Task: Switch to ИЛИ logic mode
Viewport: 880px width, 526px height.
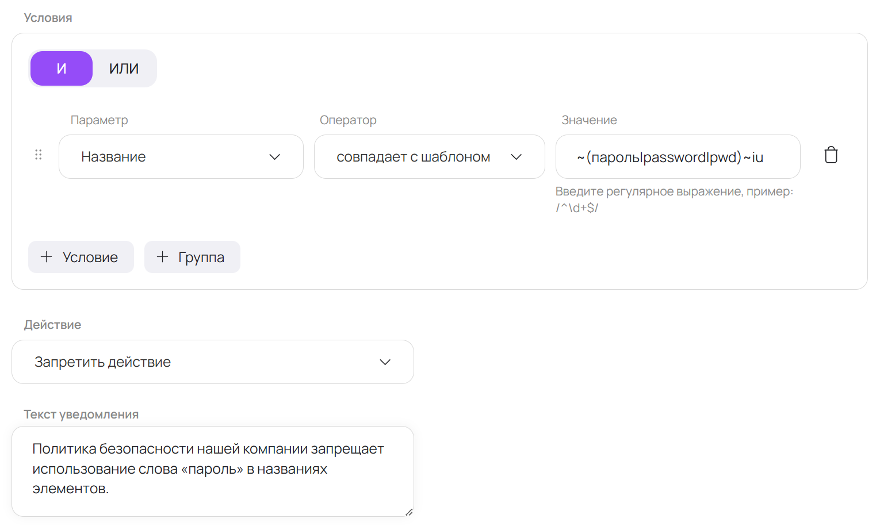Action: 124,68
